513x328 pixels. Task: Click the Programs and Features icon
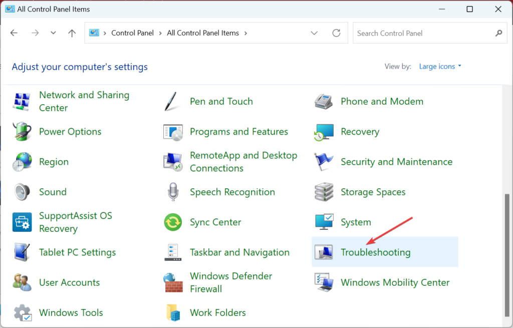point(173,132)
